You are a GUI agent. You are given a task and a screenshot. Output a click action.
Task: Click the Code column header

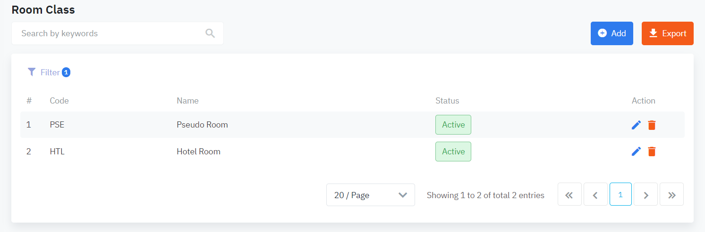[x=59, y=101]
